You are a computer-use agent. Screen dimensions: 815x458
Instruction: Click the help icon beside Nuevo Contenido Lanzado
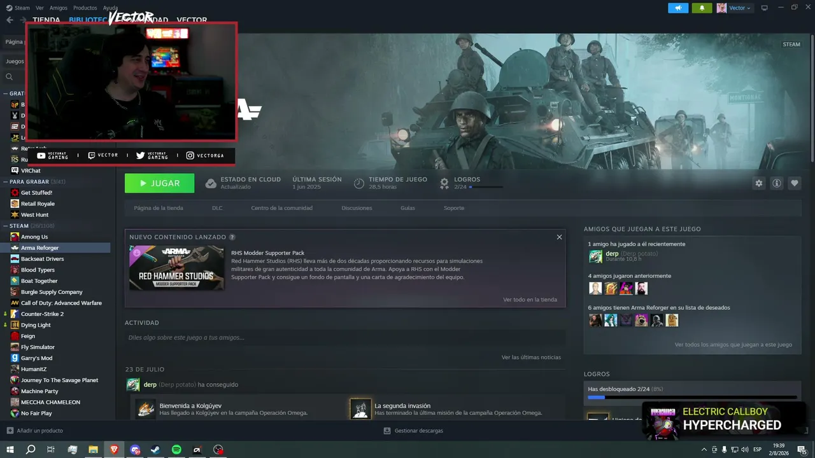click(x=232, y=237)
